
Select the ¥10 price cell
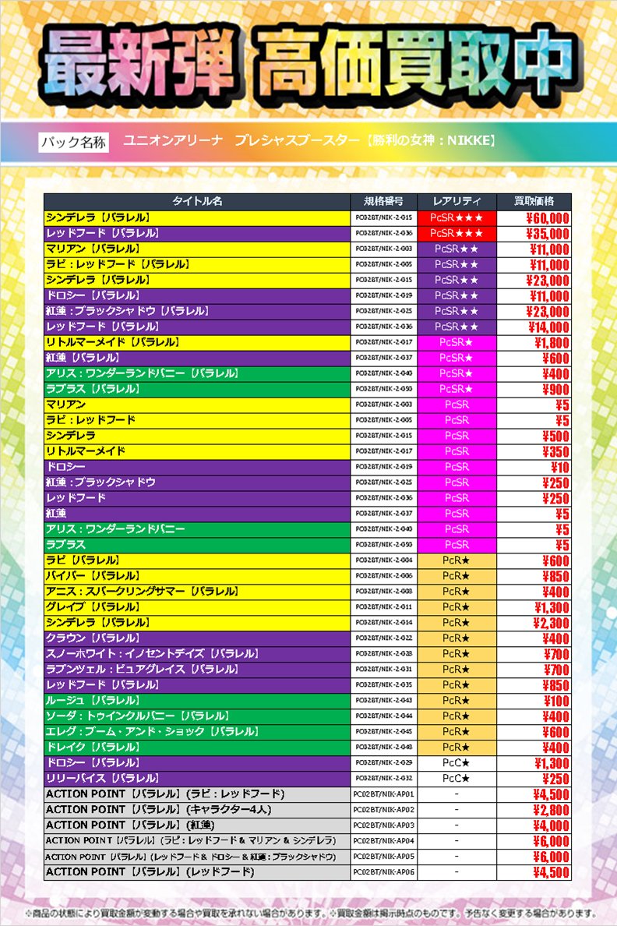click(534, 467)
